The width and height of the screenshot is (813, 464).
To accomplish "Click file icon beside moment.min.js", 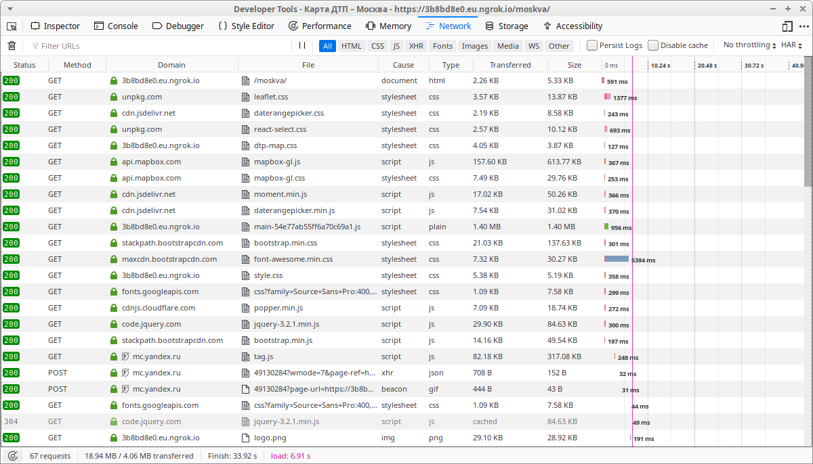I will pyautogui.click(x=247, y=194).
